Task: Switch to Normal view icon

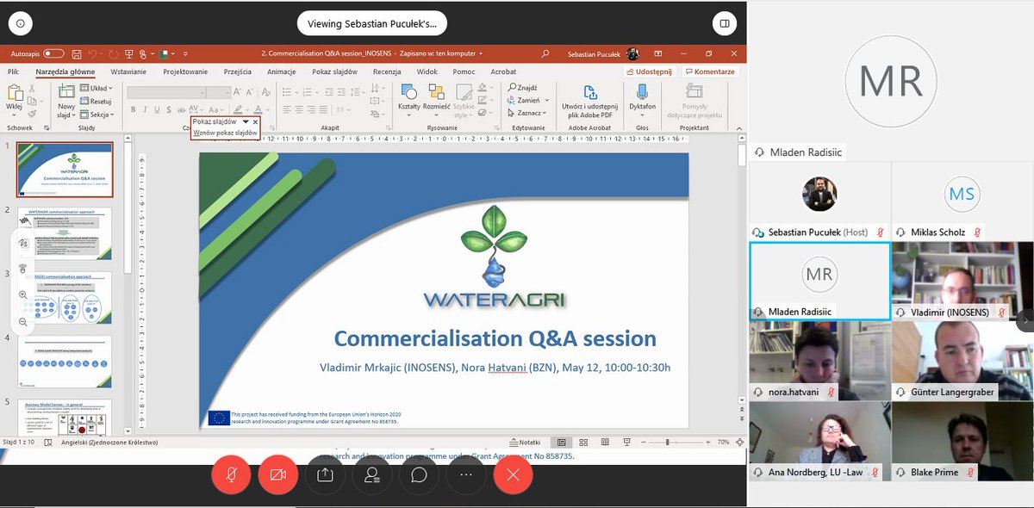Action: tap(561, 442)
